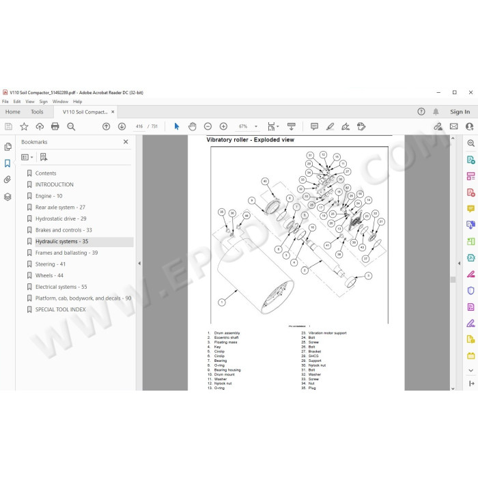Open the Help question mark
Screen dimensions: 478x478
pos(421,111)
